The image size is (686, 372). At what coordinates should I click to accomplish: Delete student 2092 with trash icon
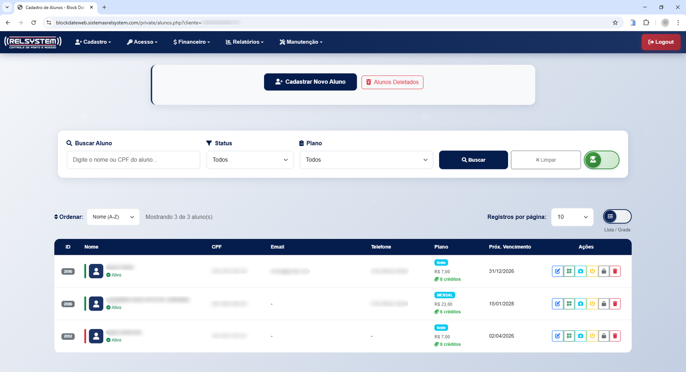615,336
